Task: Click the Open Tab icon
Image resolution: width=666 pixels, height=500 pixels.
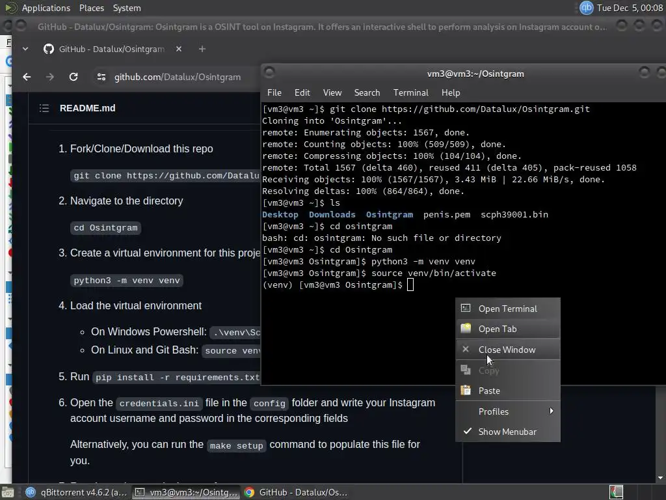Action: 466,328
